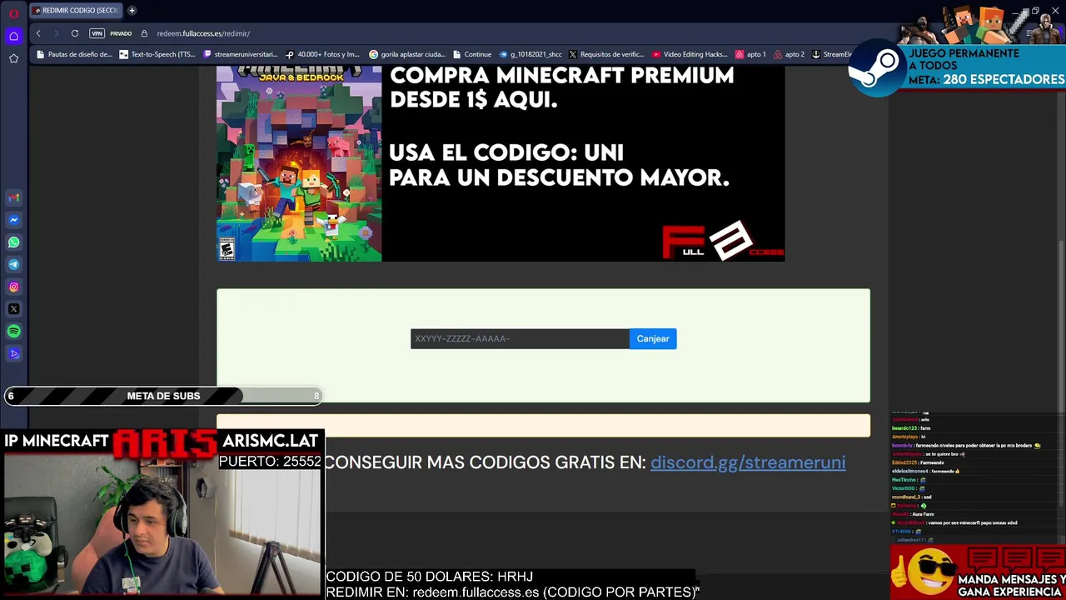
Task: Open Messenger in the Opera sidebar
Action: click(x=13, y=220)
